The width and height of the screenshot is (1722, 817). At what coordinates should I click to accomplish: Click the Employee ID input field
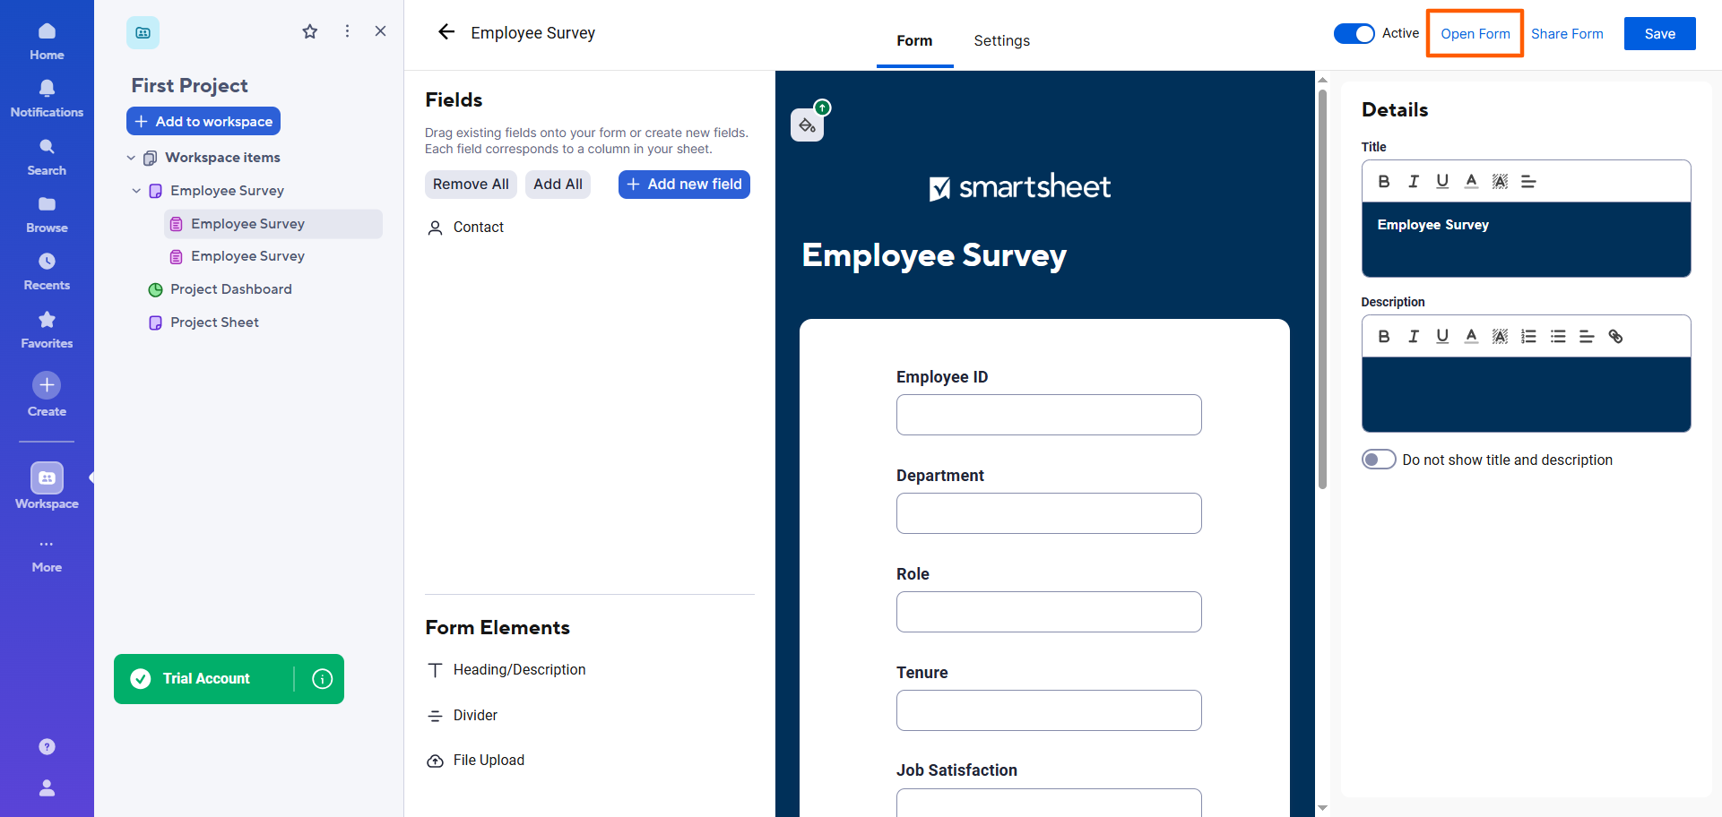(1049, 415)
